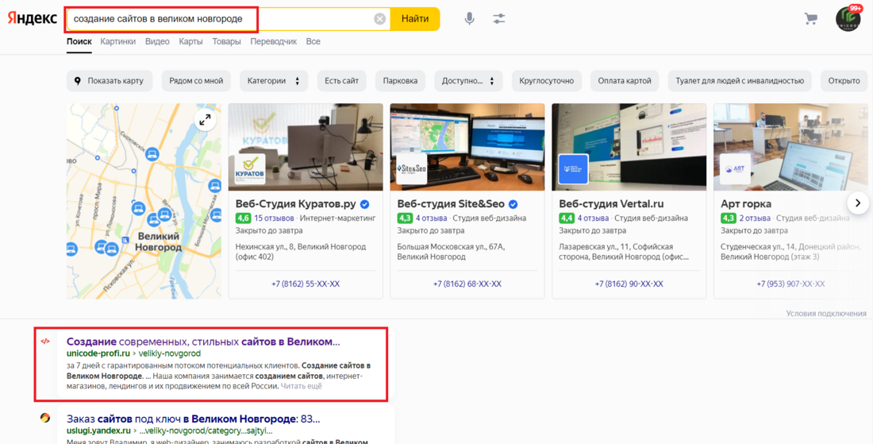Click the Vertal.ru blue logo badge

574,169
